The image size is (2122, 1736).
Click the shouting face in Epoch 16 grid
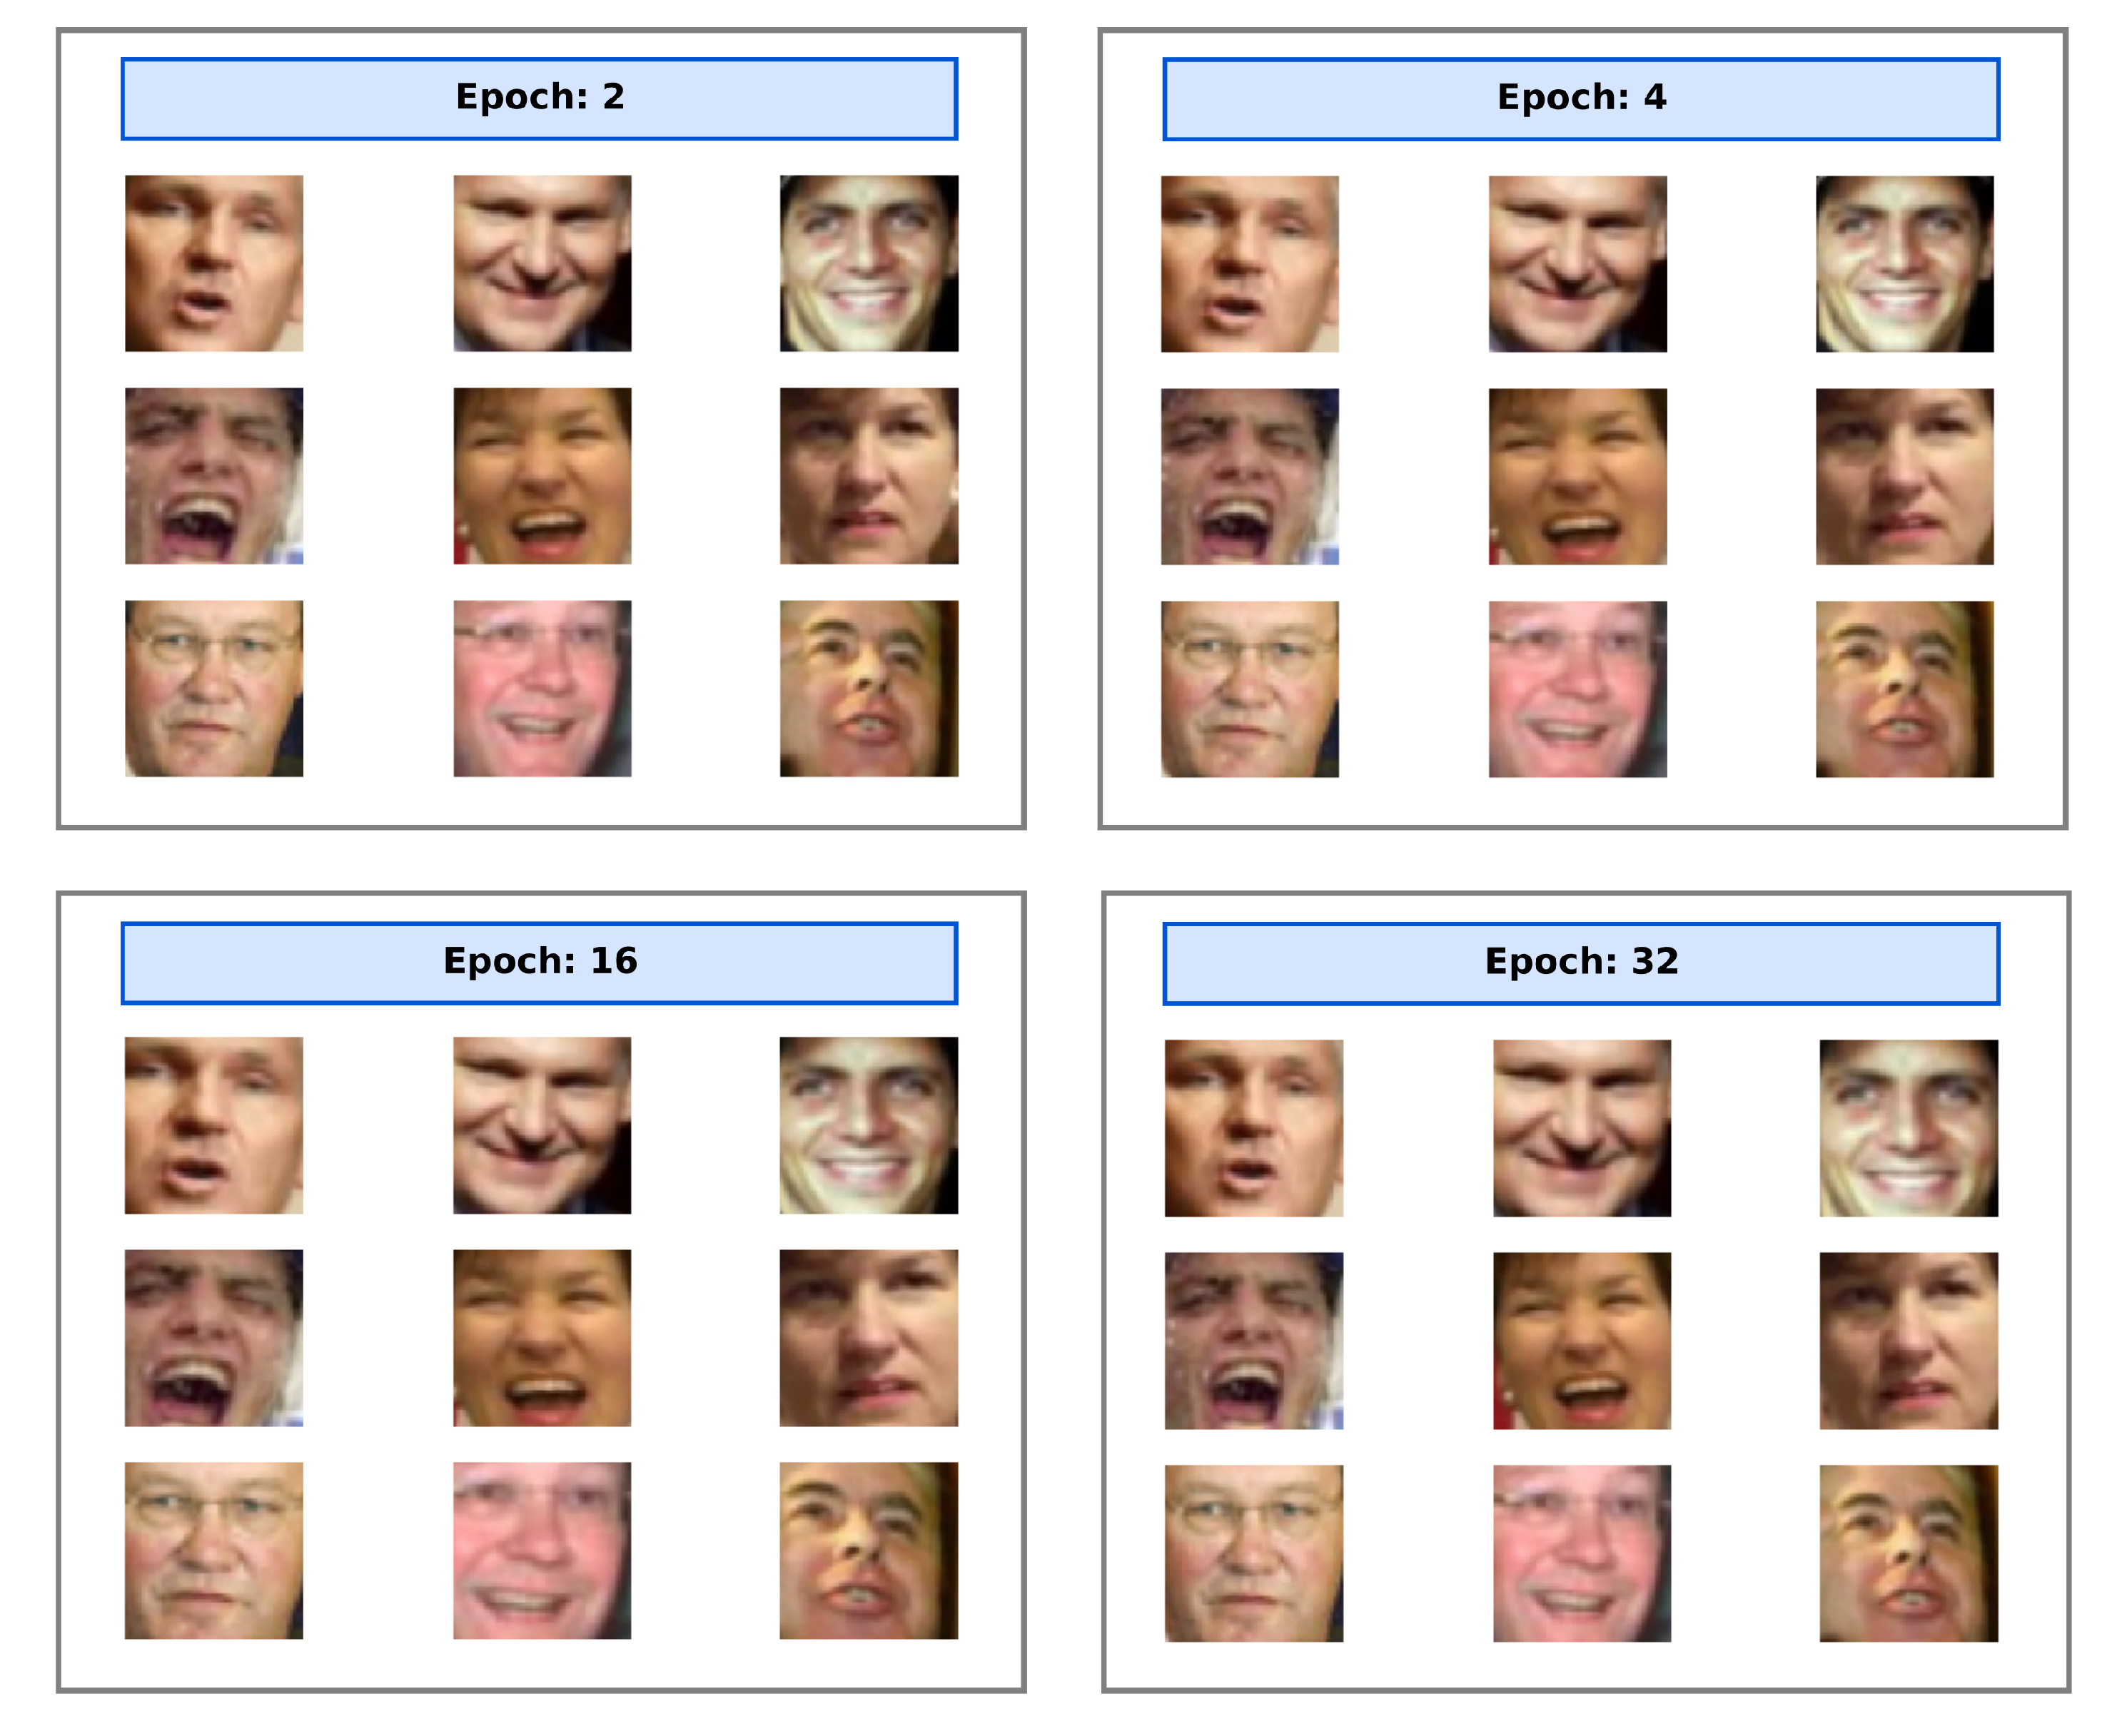point(213,1337)
